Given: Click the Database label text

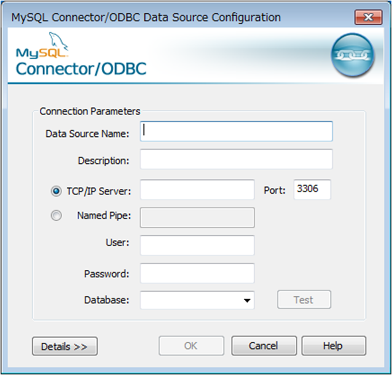Looking at the screenshot, I should click(107, 300).
